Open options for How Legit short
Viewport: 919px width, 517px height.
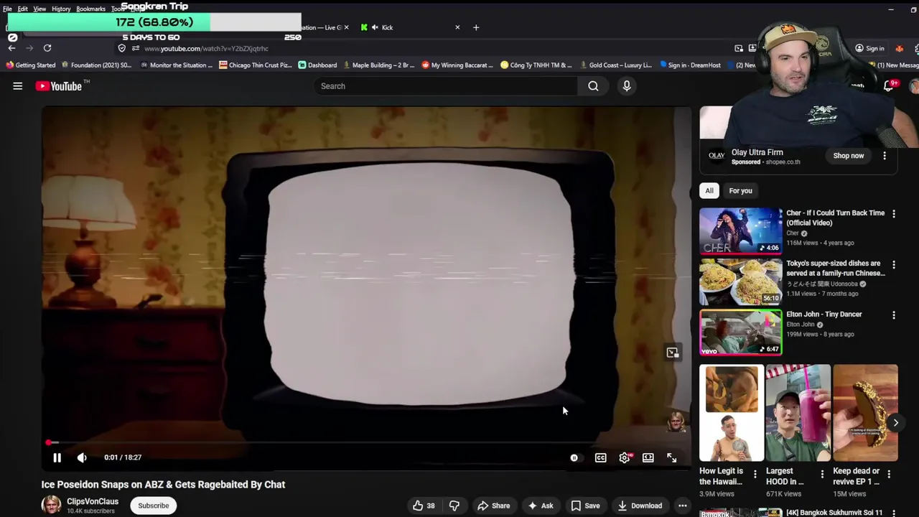[755, 474]
